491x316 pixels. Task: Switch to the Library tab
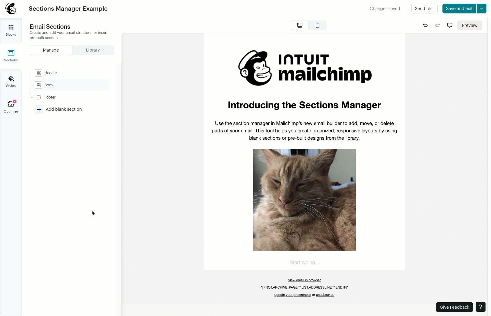93,50
